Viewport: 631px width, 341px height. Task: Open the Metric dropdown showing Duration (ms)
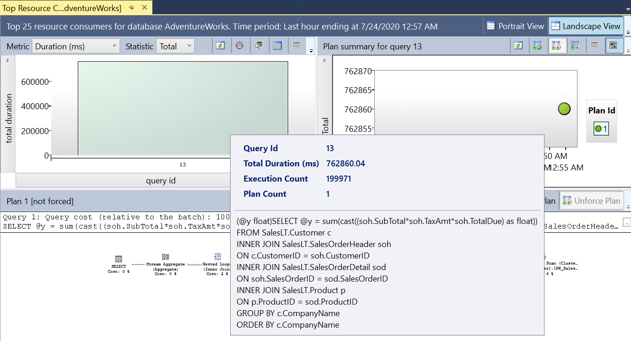pos(76,46)
